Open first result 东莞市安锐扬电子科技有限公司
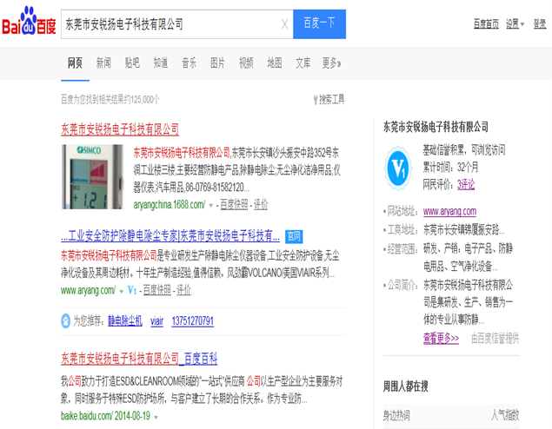 [x=120, y=129]
